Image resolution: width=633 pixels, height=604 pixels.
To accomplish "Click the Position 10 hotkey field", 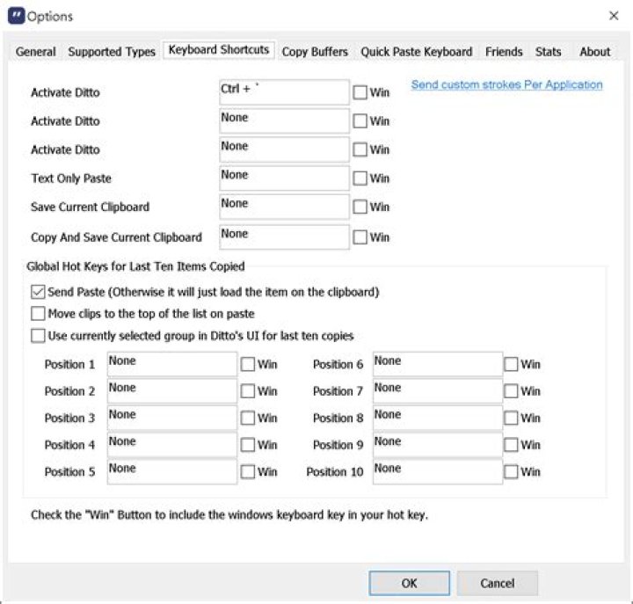I will [438, 471].
